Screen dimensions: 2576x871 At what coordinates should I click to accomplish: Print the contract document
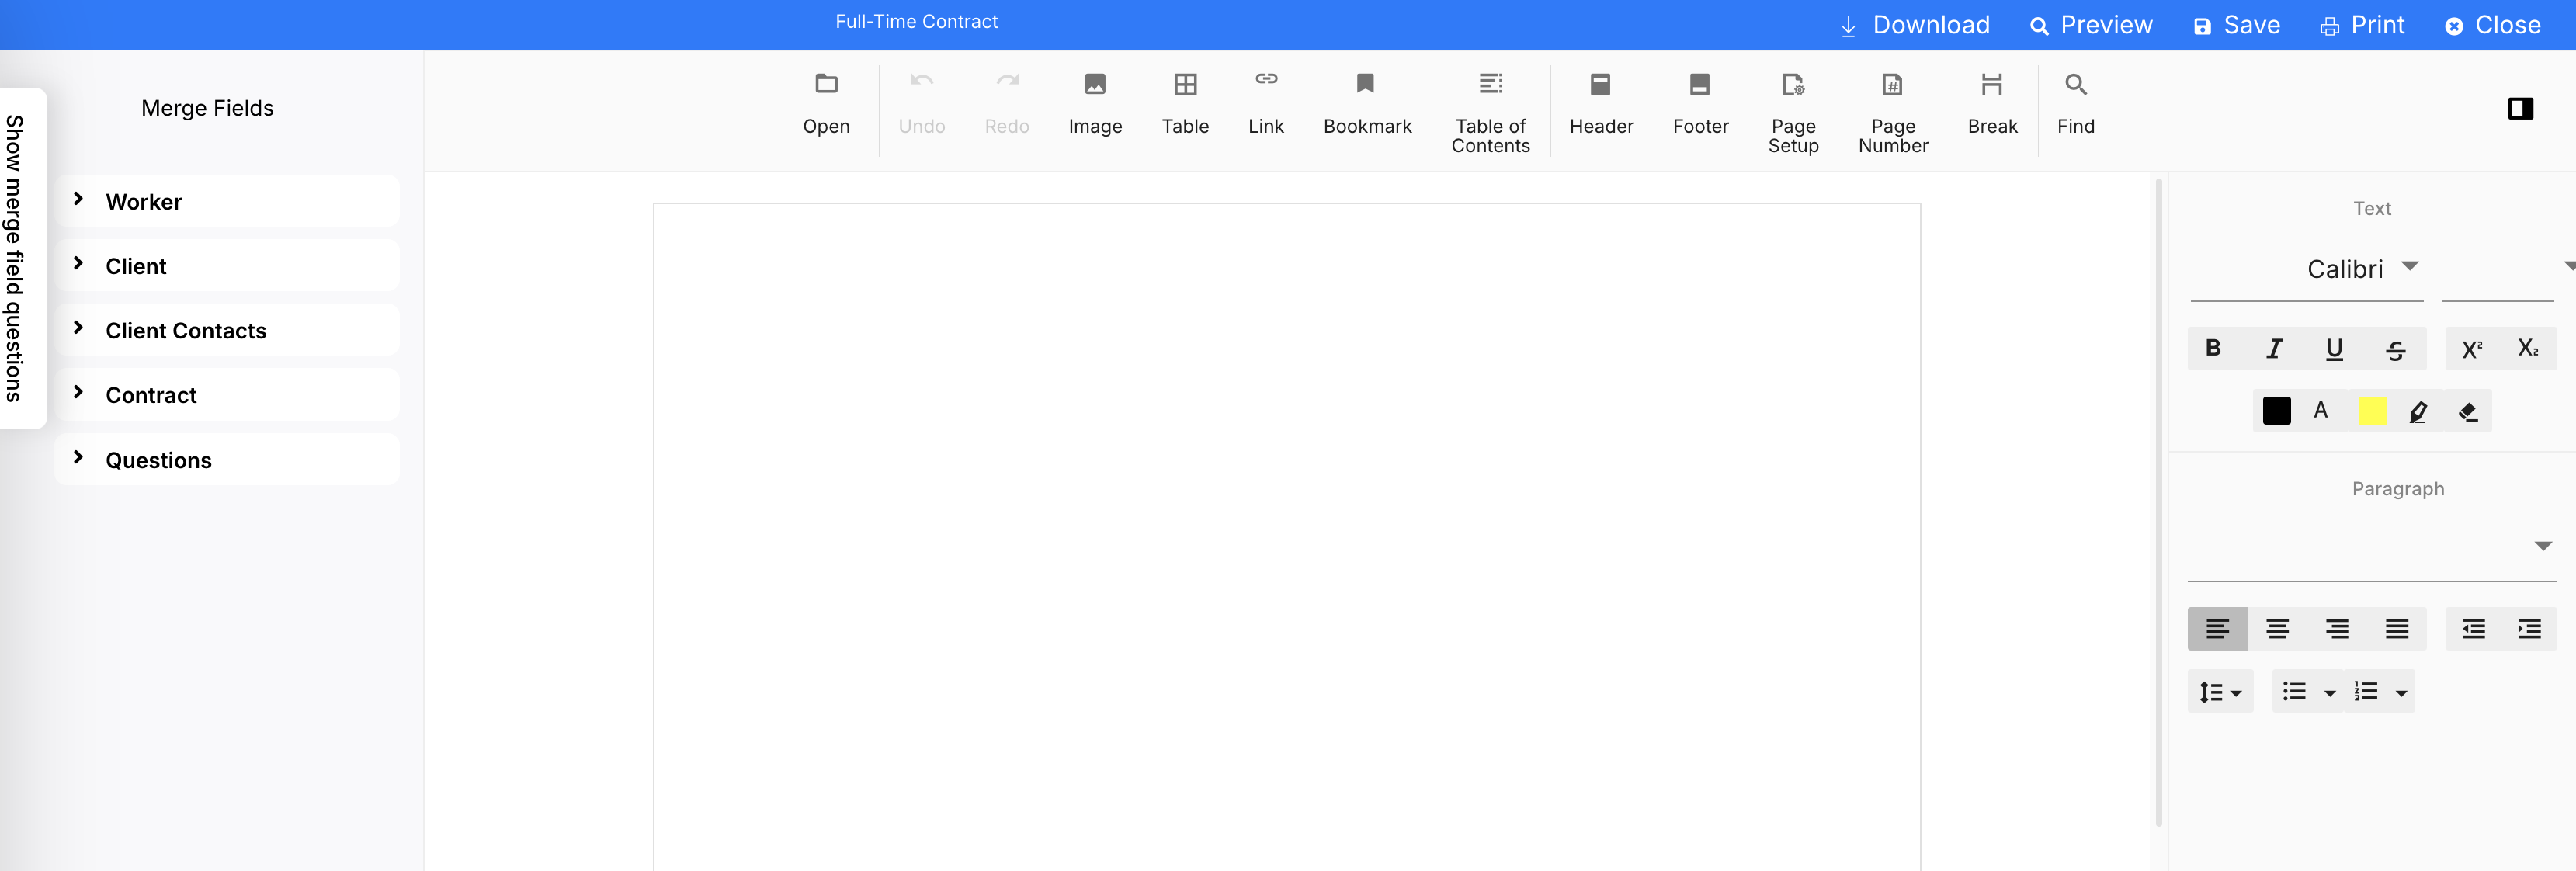[x=2362, y=25]
